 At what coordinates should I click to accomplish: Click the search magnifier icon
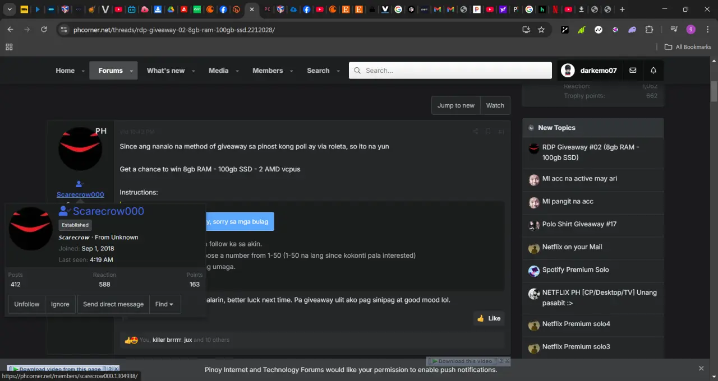(x=357, y=71)
